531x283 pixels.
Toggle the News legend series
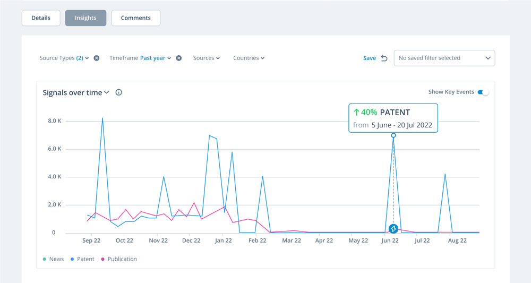(x=53, y=259)
